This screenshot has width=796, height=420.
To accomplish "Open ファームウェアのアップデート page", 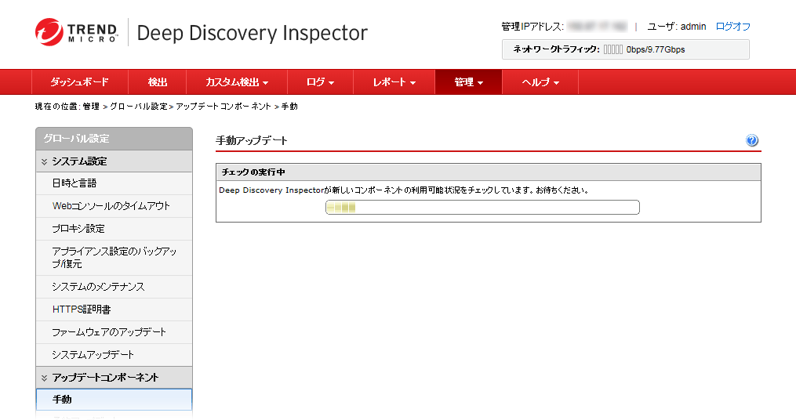I will pos(114,332).
